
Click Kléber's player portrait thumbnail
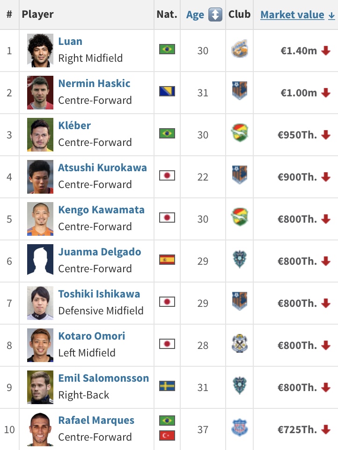click(40, 135)
